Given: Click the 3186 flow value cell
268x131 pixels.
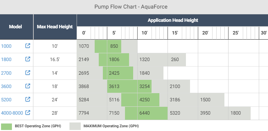Looking at the screenshot, I should tap(175, 100).
